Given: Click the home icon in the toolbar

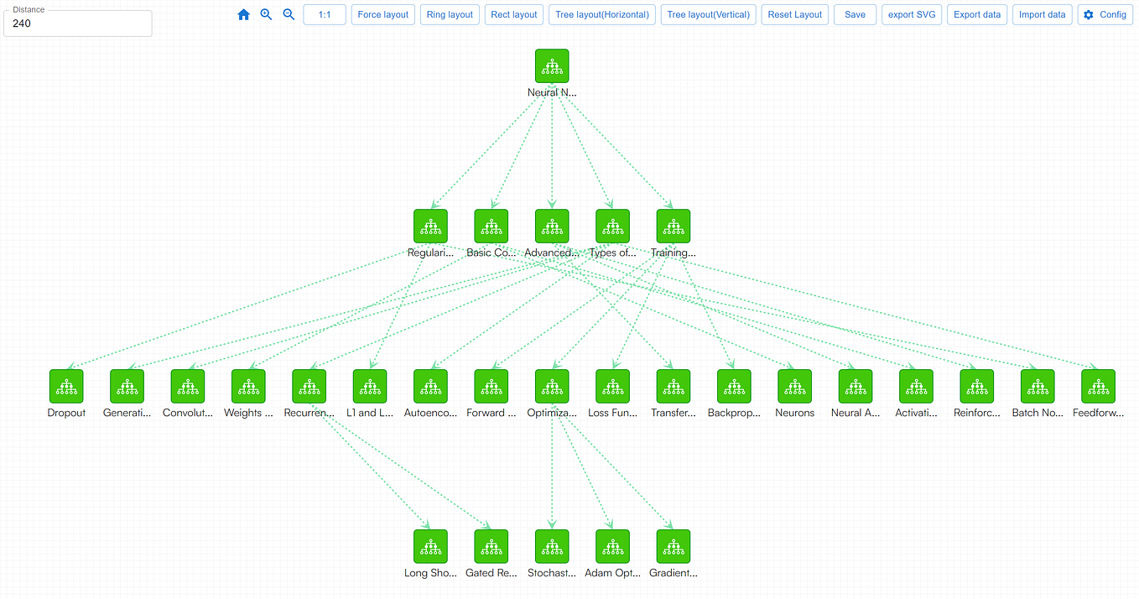Looking at the screenshot, I should point(242,14).
